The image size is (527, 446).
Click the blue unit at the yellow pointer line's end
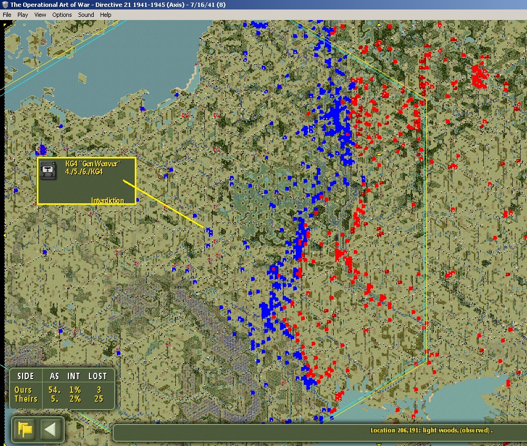pyautogui.click(x=209, y=231)
